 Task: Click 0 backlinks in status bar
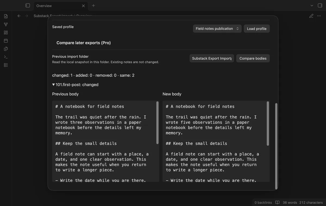[x=263, y=202]
